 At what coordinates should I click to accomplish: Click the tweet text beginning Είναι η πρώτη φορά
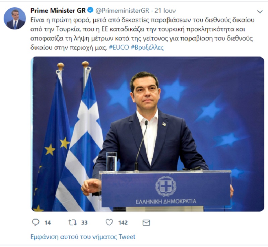[142, 34]
